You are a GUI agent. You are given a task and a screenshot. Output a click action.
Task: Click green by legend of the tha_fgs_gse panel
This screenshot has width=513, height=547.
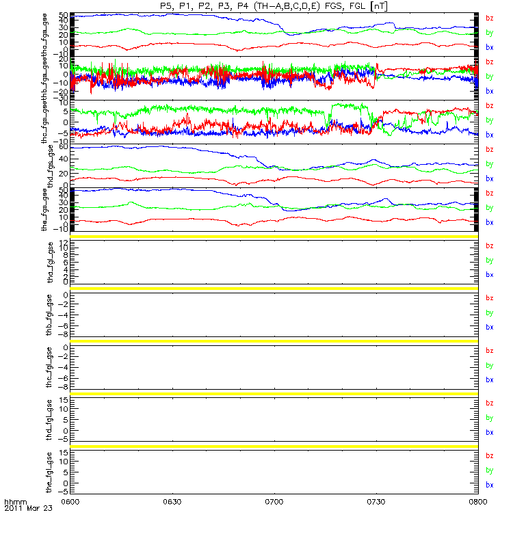(490, 33)
